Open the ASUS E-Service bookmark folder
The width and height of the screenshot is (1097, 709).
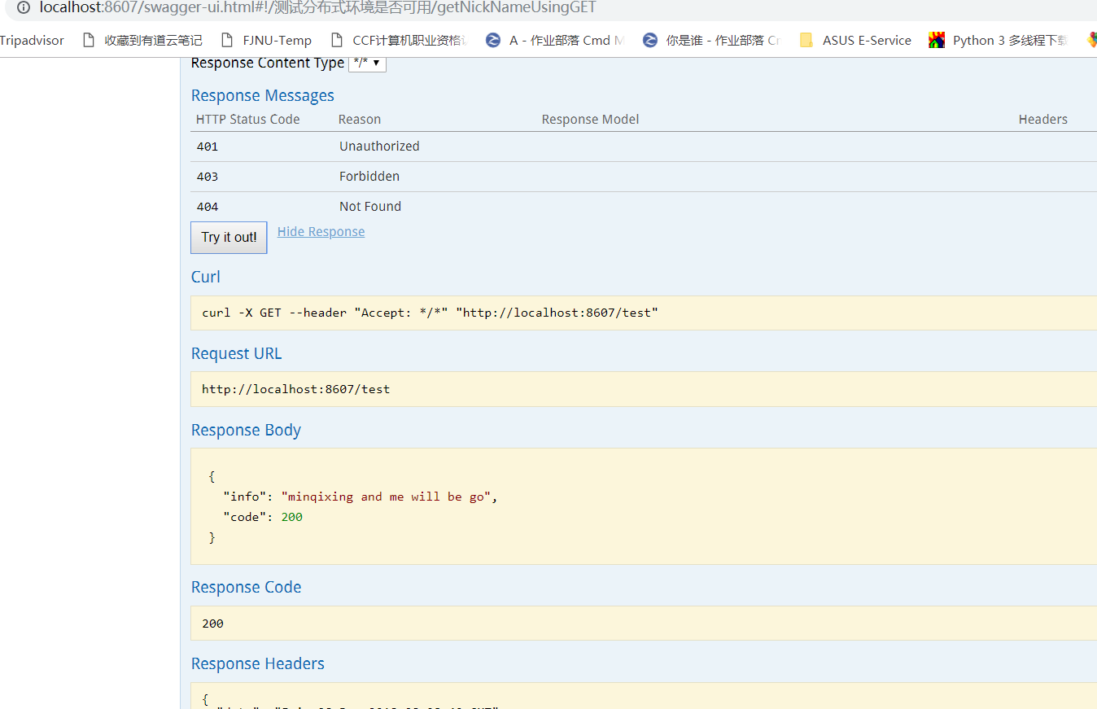867,40
